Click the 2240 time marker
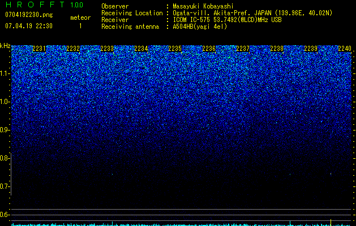Viewport: 356px width, 226px height. (345, 49)
